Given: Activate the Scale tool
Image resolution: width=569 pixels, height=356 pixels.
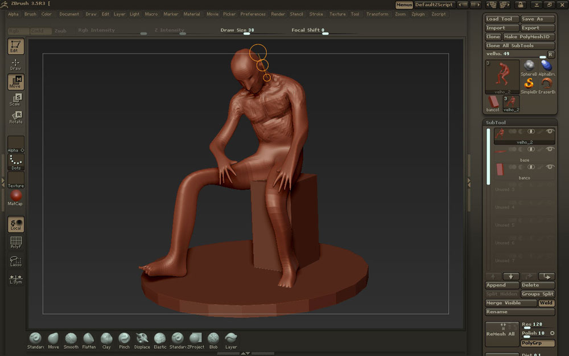Looking at the screenshot, I should pos(15,100).
